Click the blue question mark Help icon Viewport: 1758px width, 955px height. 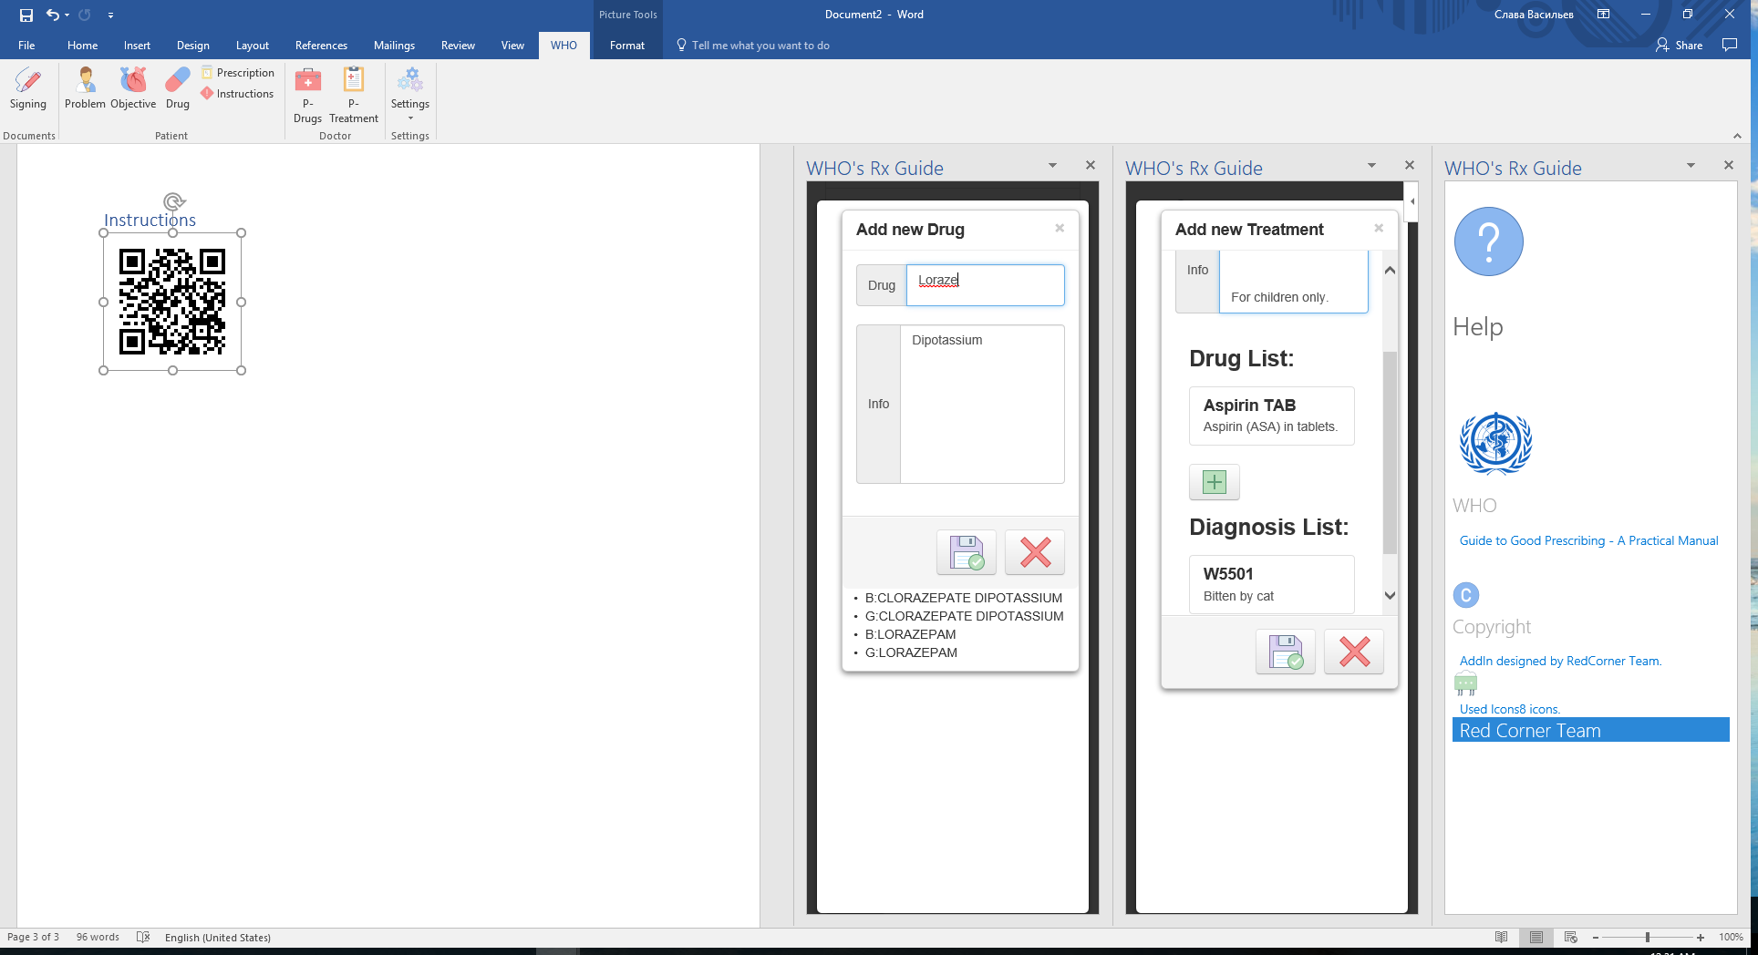1489,241
